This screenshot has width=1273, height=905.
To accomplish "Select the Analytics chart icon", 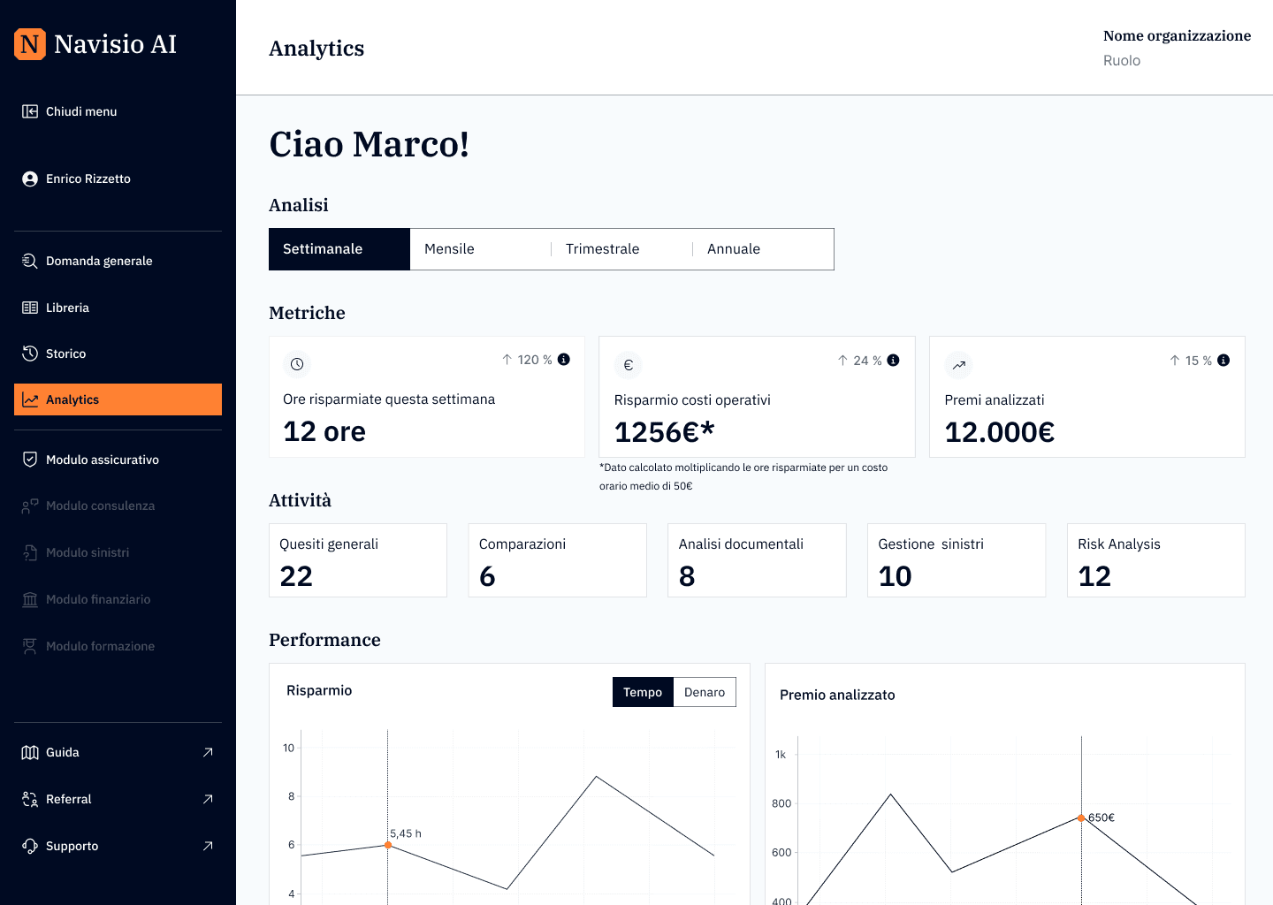I will point(29,399).
